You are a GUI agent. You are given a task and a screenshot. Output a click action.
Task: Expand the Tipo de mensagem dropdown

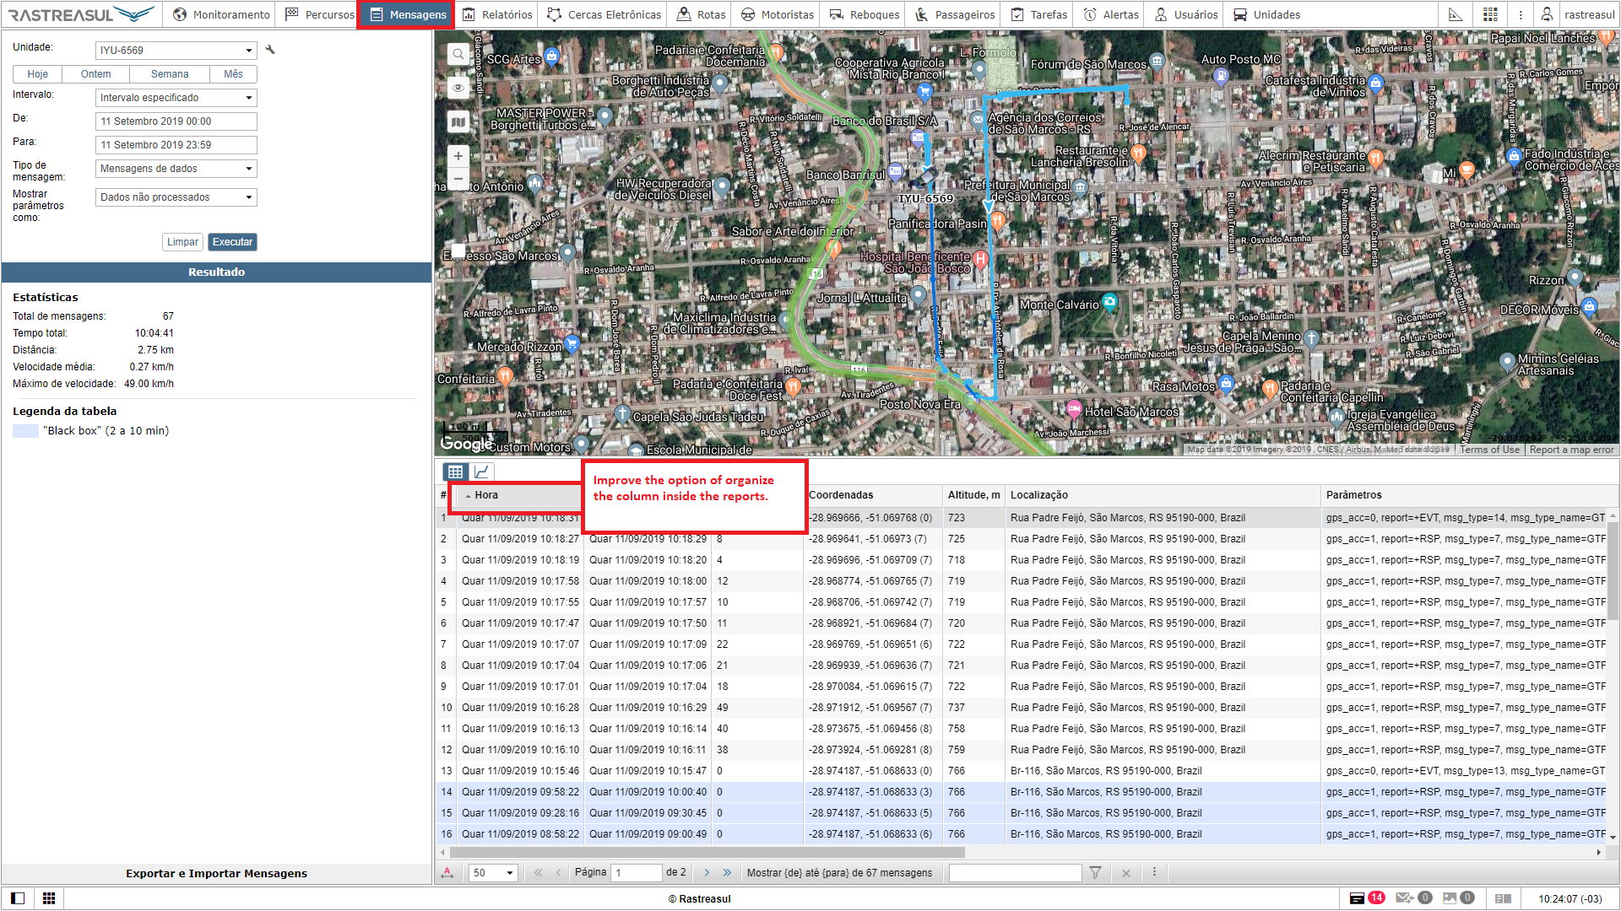(176, 169)
